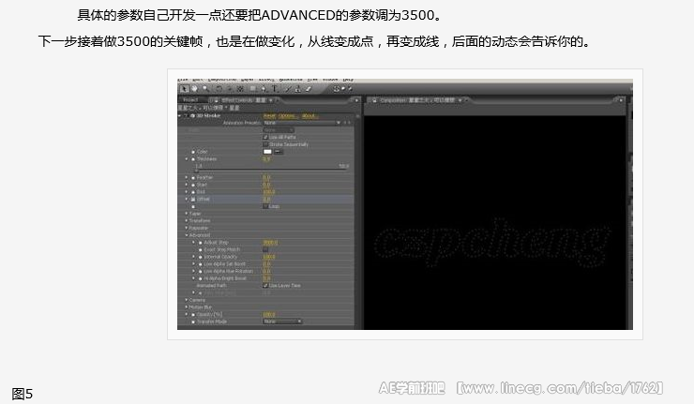Select the Zoom magnifier tool
This screenshot has height=404, width=694.
point(205,89)
